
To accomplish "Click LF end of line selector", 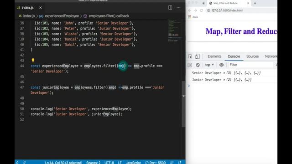I will (x=120, y=162).
